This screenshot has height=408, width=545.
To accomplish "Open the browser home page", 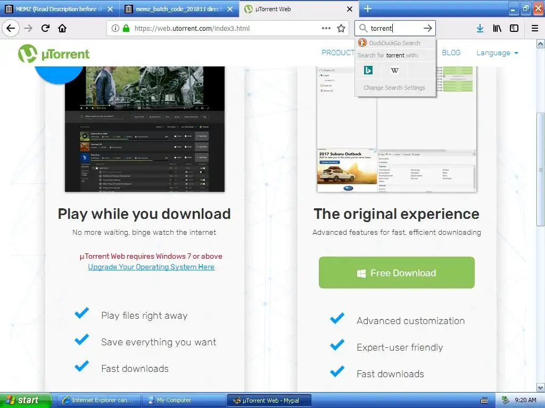I will pyautogui.click(x=62, y=28).
